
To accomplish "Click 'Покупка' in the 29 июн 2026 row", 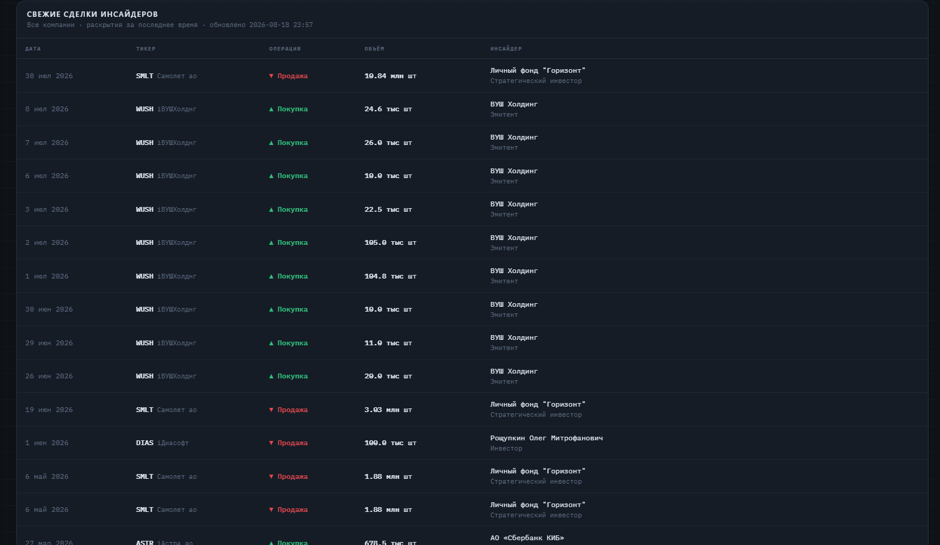I will click(x=288, y=343).
